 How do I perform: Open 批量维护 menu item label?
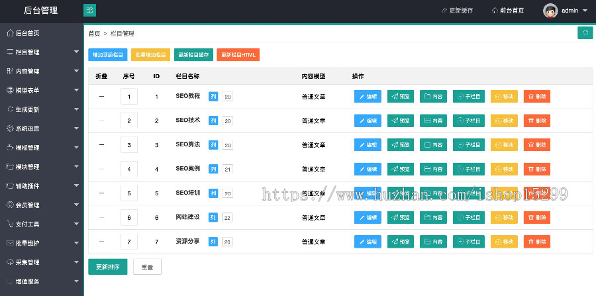(27, 243)
